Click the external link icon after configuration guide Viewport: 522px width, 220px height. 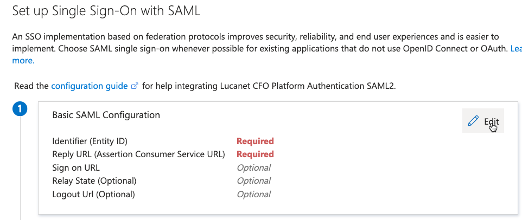click(135, 86)
